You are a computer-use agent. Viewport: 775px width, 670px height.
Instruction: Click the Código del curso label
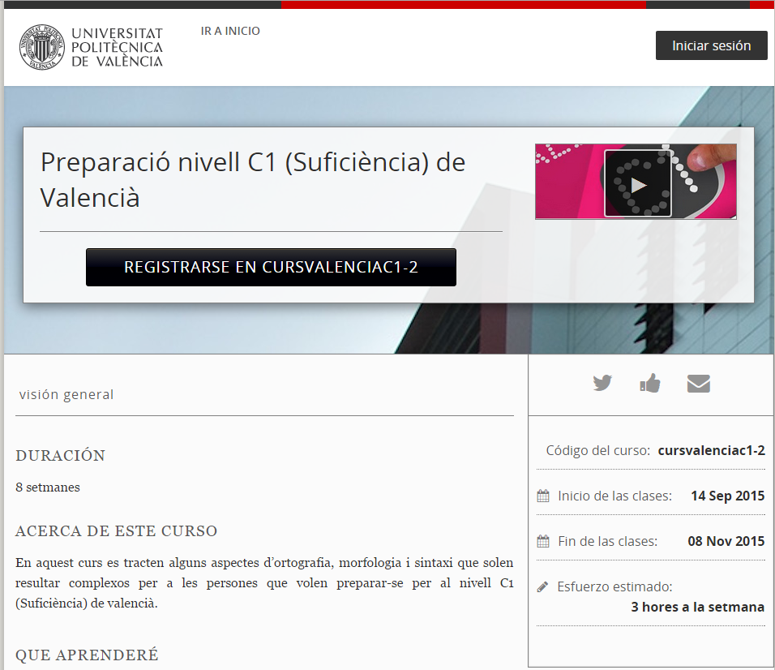(x=598, y=450)
